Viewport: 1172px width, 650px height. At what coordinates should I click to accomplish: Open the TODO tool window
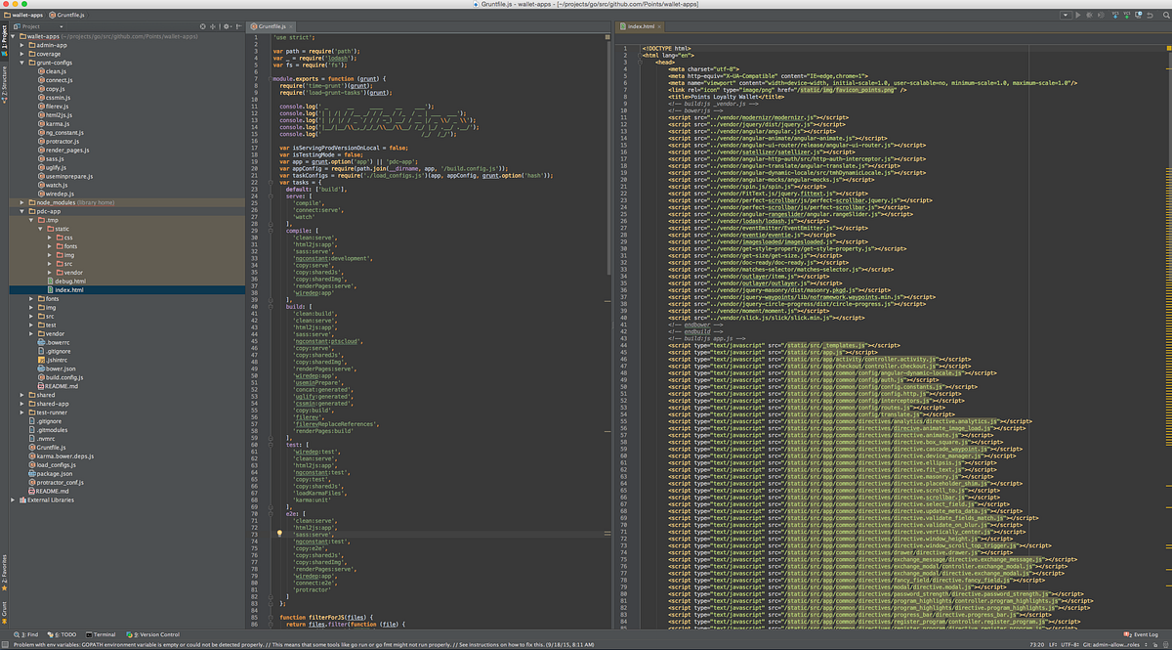pos(64,635)
